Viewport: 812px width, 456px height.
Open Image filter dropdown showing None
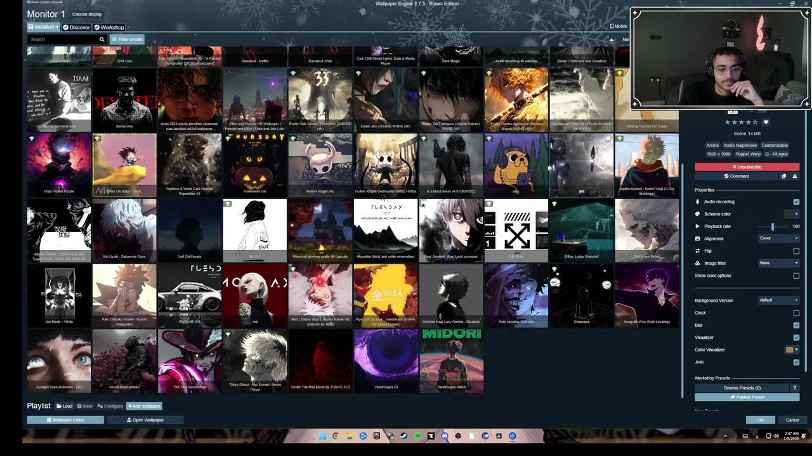click(779, 263)
